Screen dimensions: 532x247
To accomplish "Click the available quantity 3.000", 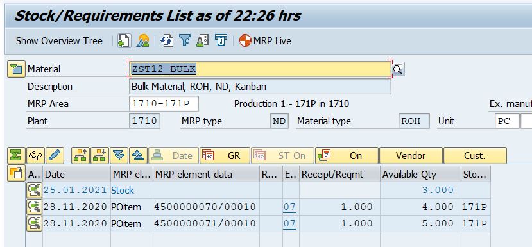I will pos(438,190).
